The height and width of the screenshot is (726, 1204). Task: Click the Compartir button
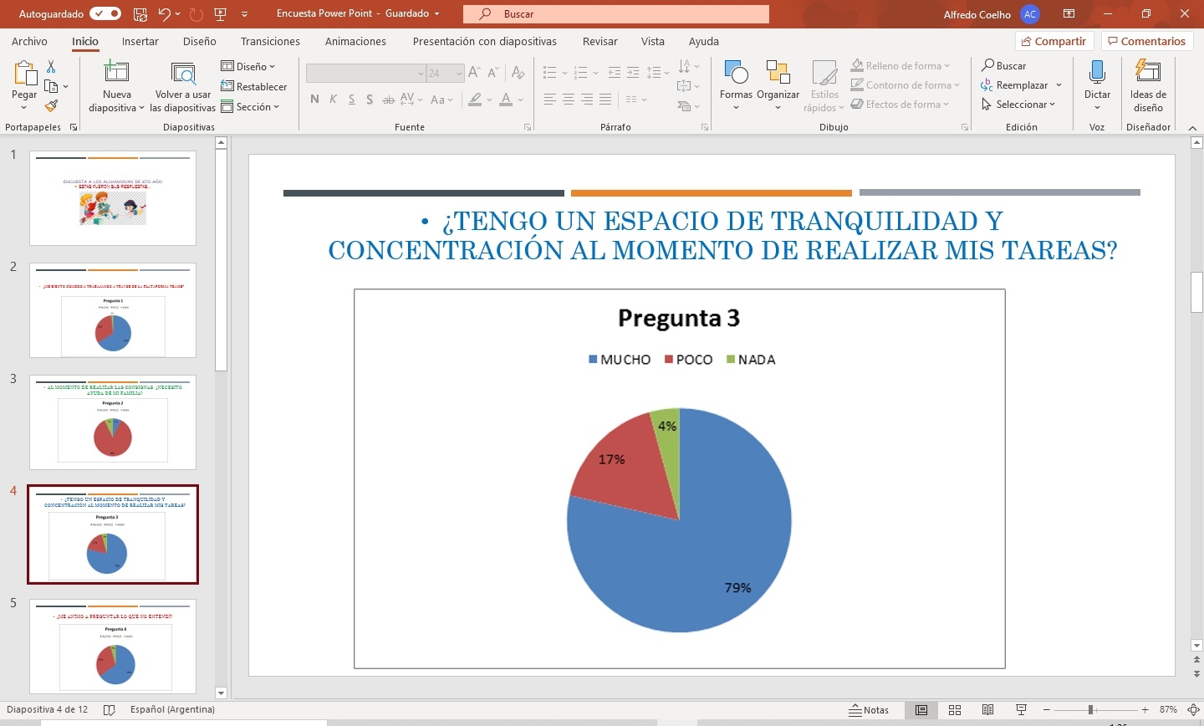(x=1054, y=41)
